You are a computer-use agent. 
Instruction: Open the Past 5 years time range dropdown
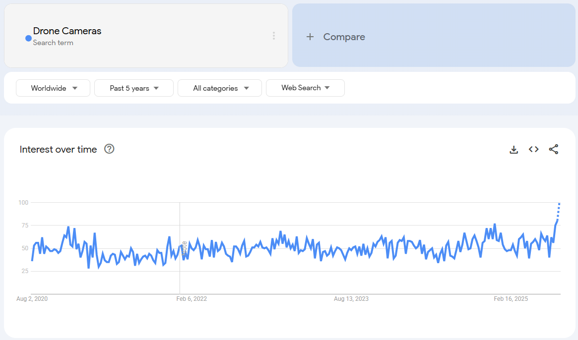pyautogui.click(x=134, y=88)
